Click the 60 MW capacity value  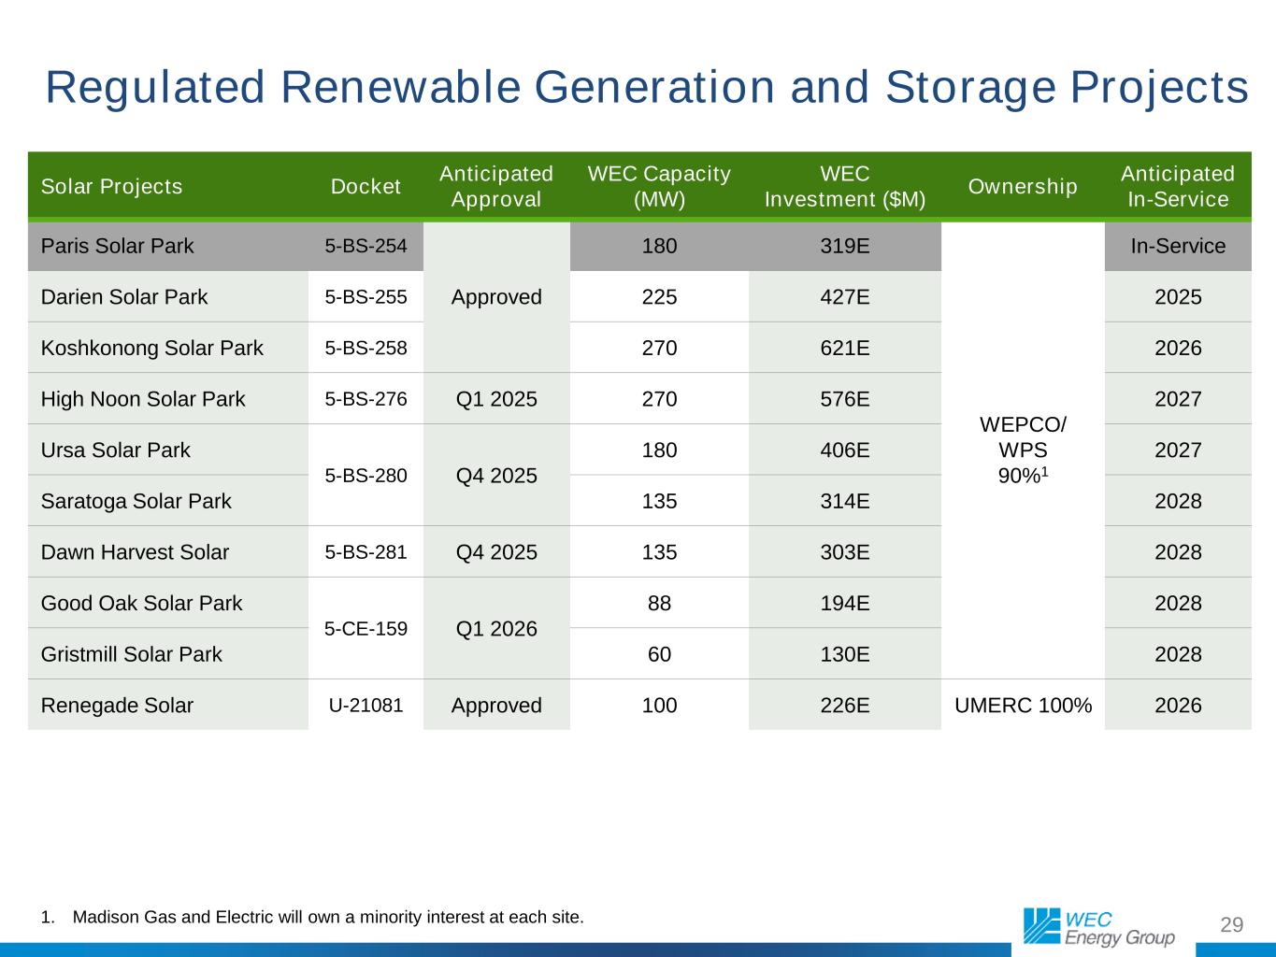click(659, 654)
